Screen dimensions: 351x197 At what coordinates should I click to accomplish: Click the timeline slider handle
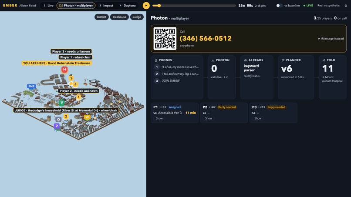[x=159, y=6]
